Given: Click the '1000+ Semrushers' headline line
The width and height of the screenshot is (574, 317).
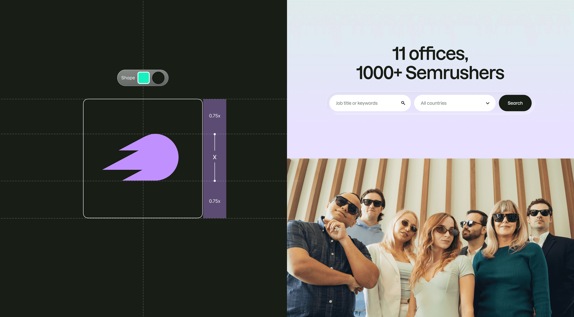Looking at the screenshot, I should (430, 73).
